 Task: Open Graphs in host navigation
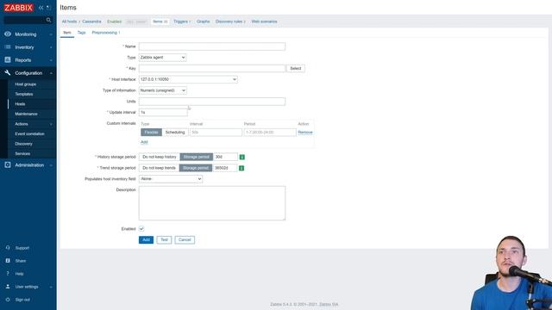(x=204, y=22)
